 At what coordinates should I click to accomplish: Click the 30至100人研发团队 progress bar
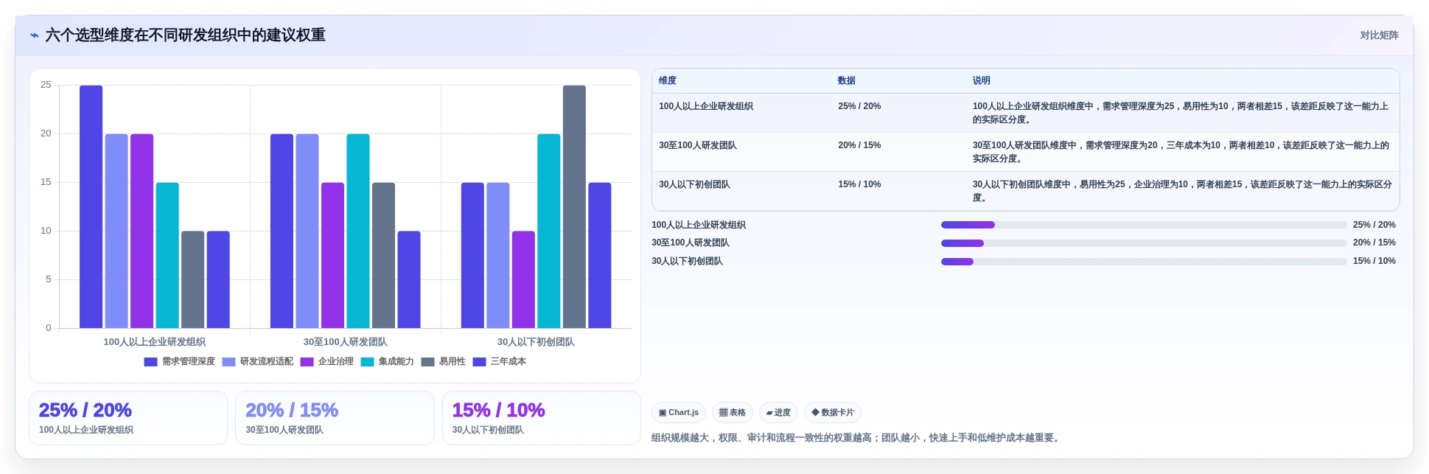(1144, 243)
